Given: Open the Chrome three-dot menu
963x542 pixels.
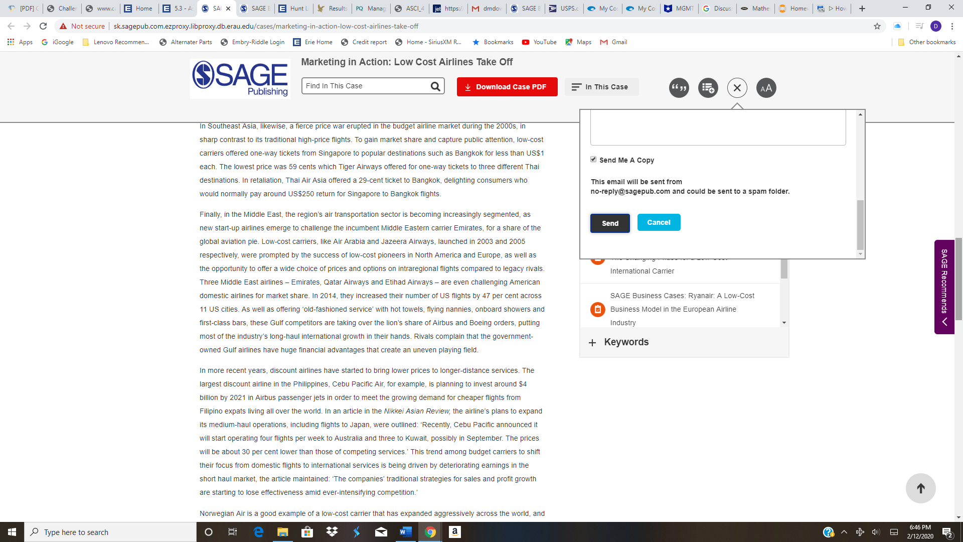Looking at the screenshot, I should point(952,26).
